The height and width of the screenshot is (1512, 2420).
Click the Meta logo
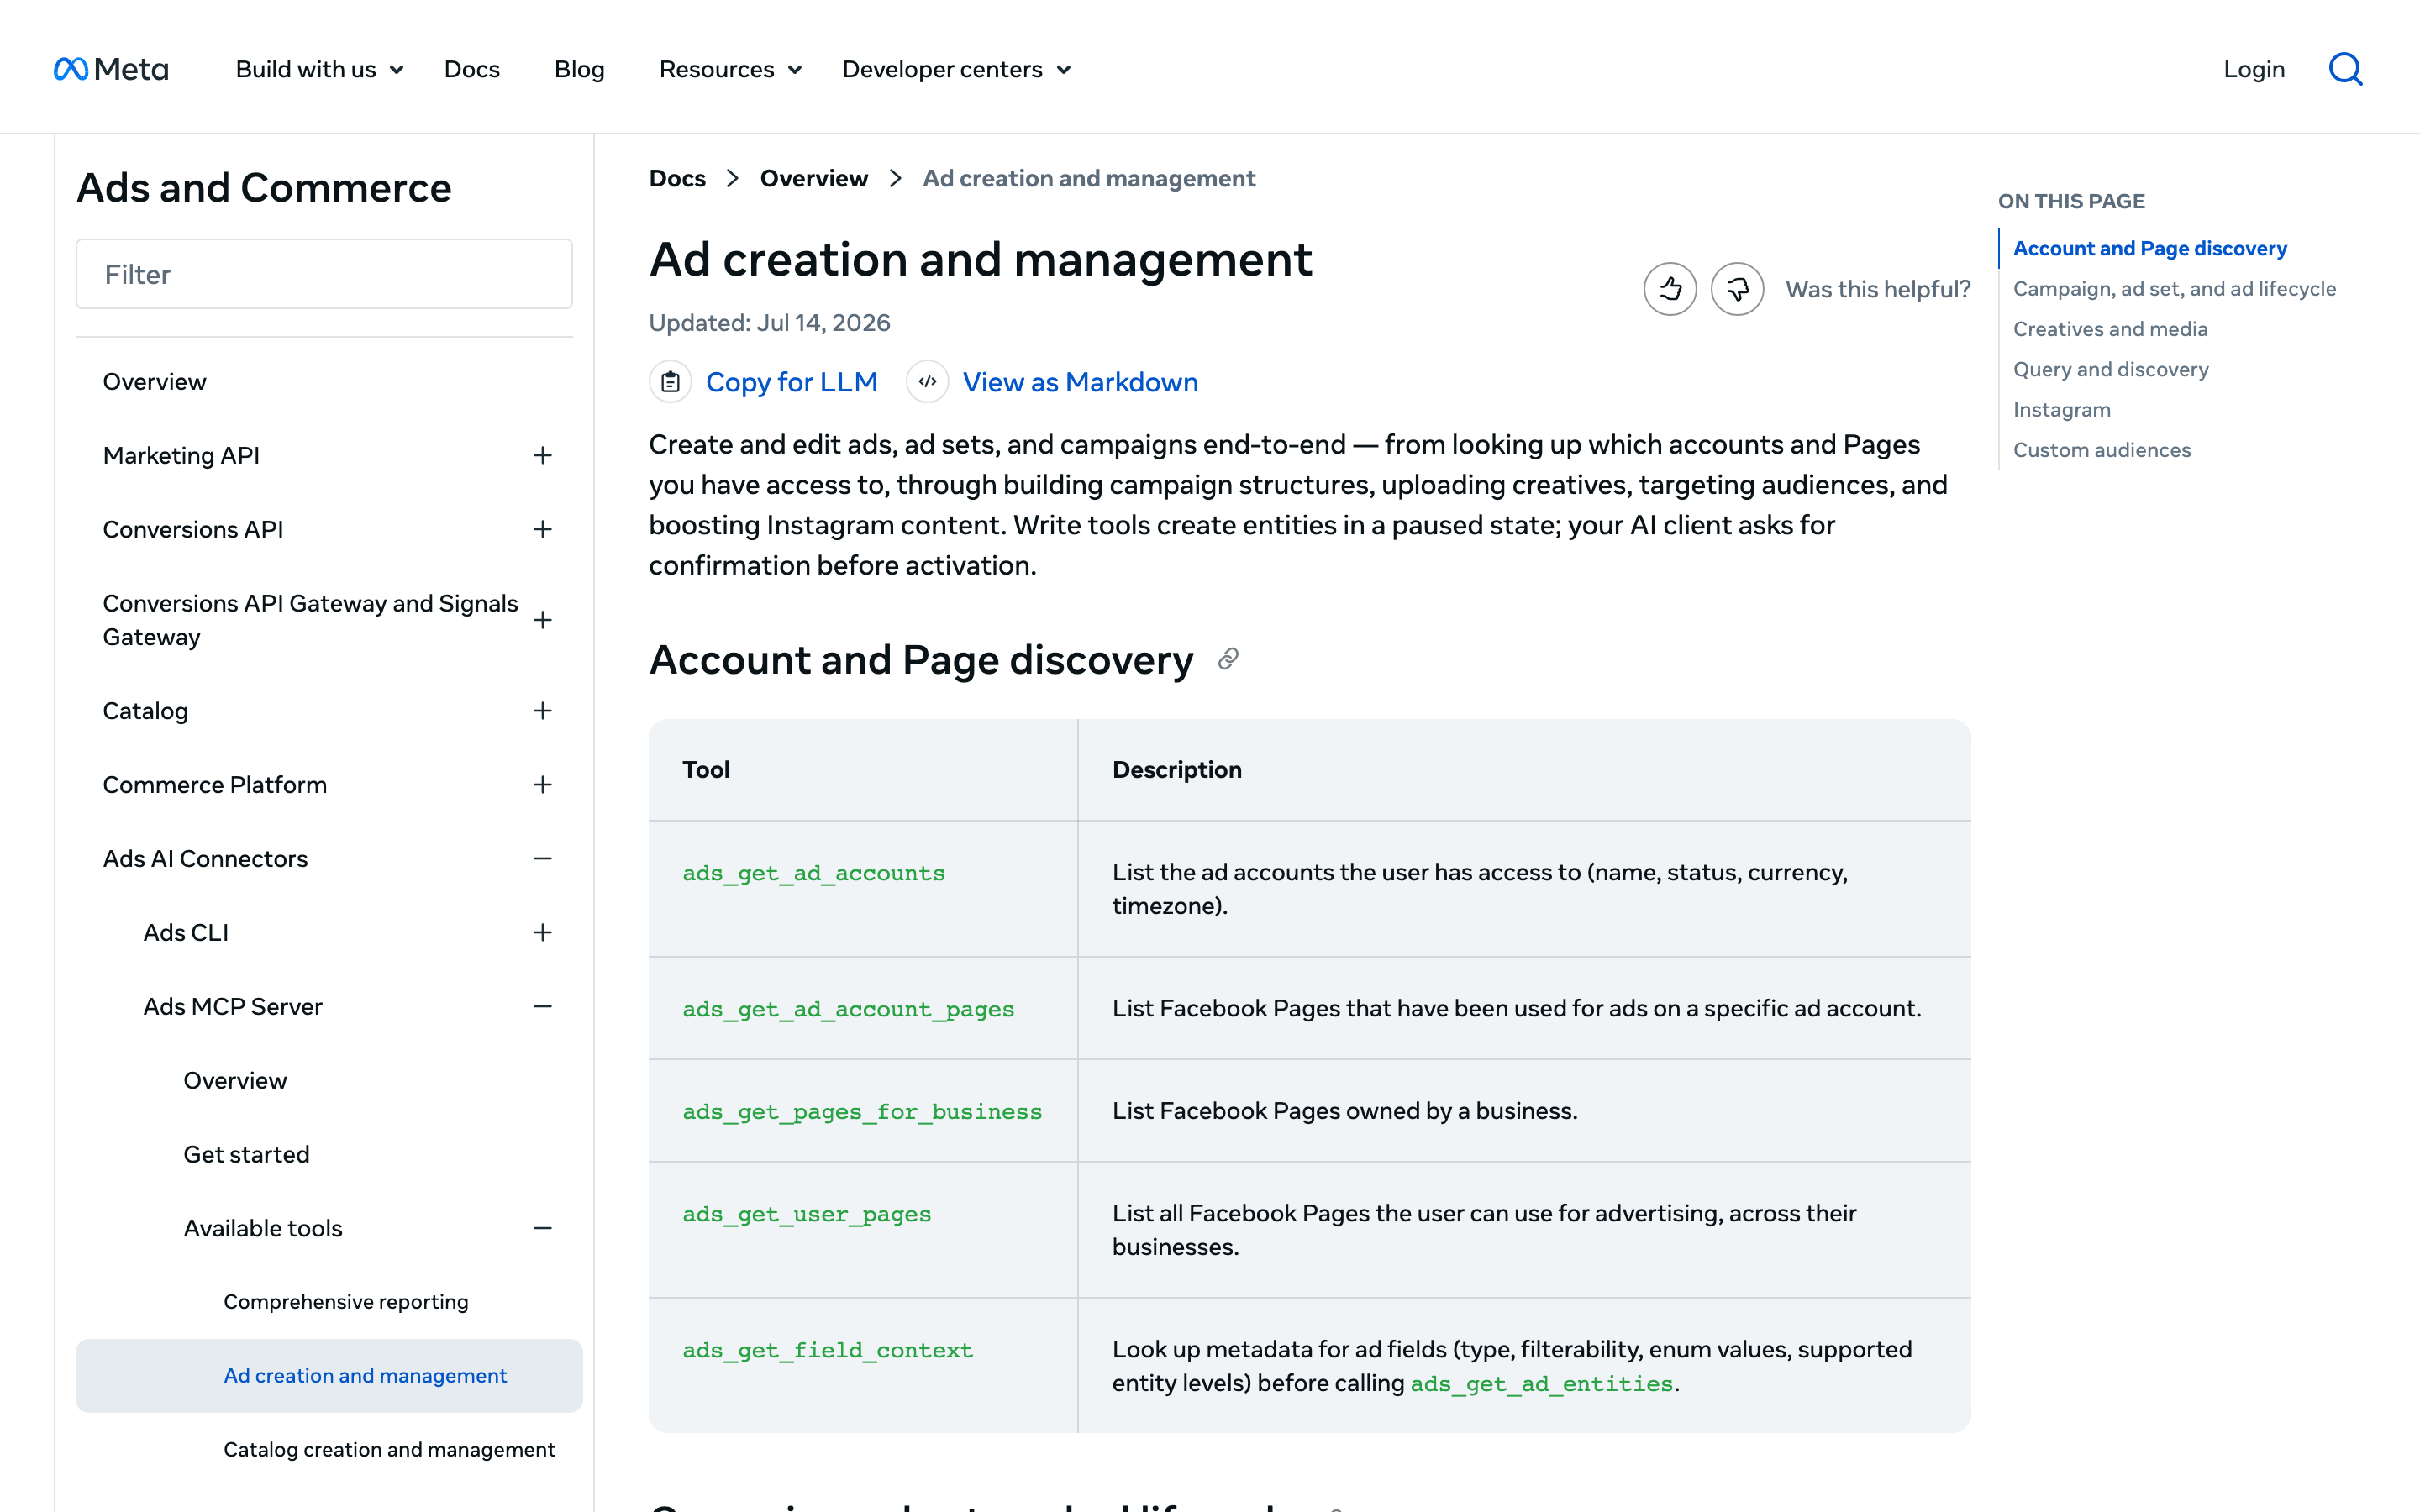111,69
